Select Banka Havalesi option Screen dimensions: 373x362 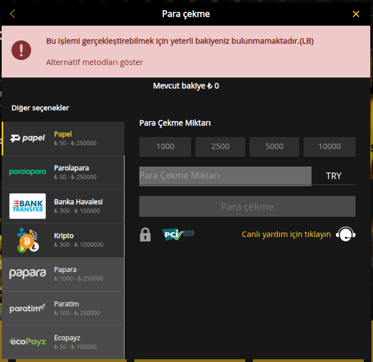[63, 206]
